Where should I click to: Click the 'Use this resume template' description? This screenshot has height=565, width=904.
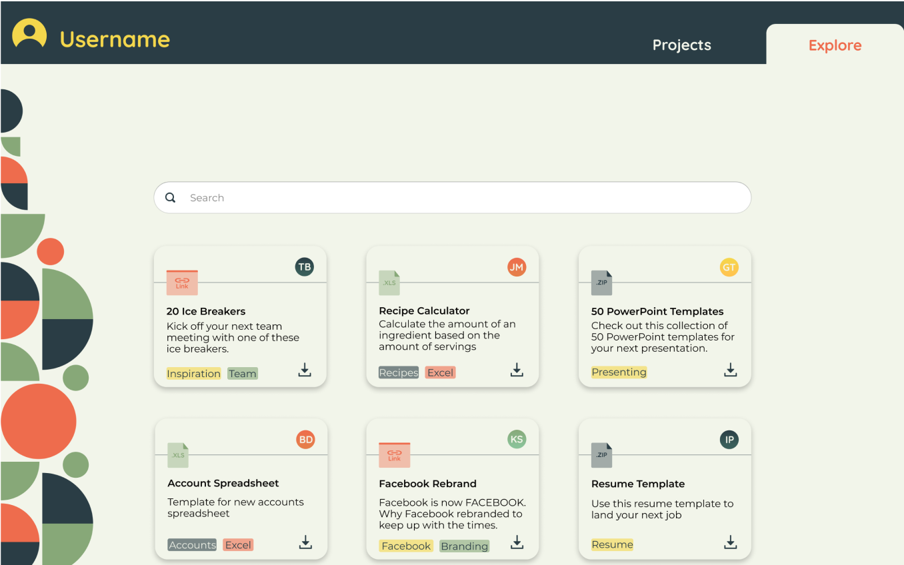tap(662, 509)
